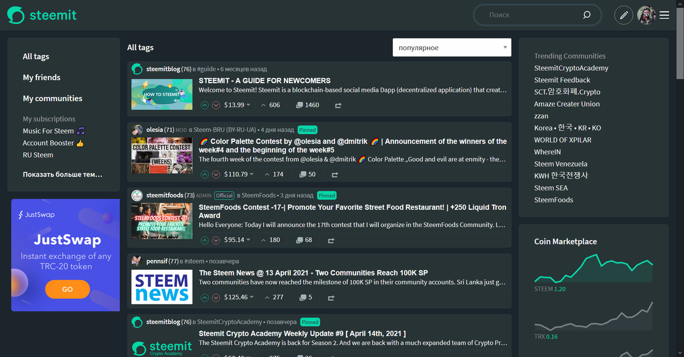The height and width of the screenshot is (357, 684).
Task: Open comments on SteemFoods Contest (68)
Action: (304, 240)
